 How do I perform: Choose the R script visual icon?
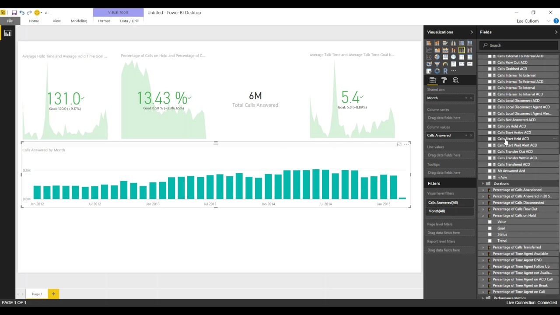pos(445,71)
